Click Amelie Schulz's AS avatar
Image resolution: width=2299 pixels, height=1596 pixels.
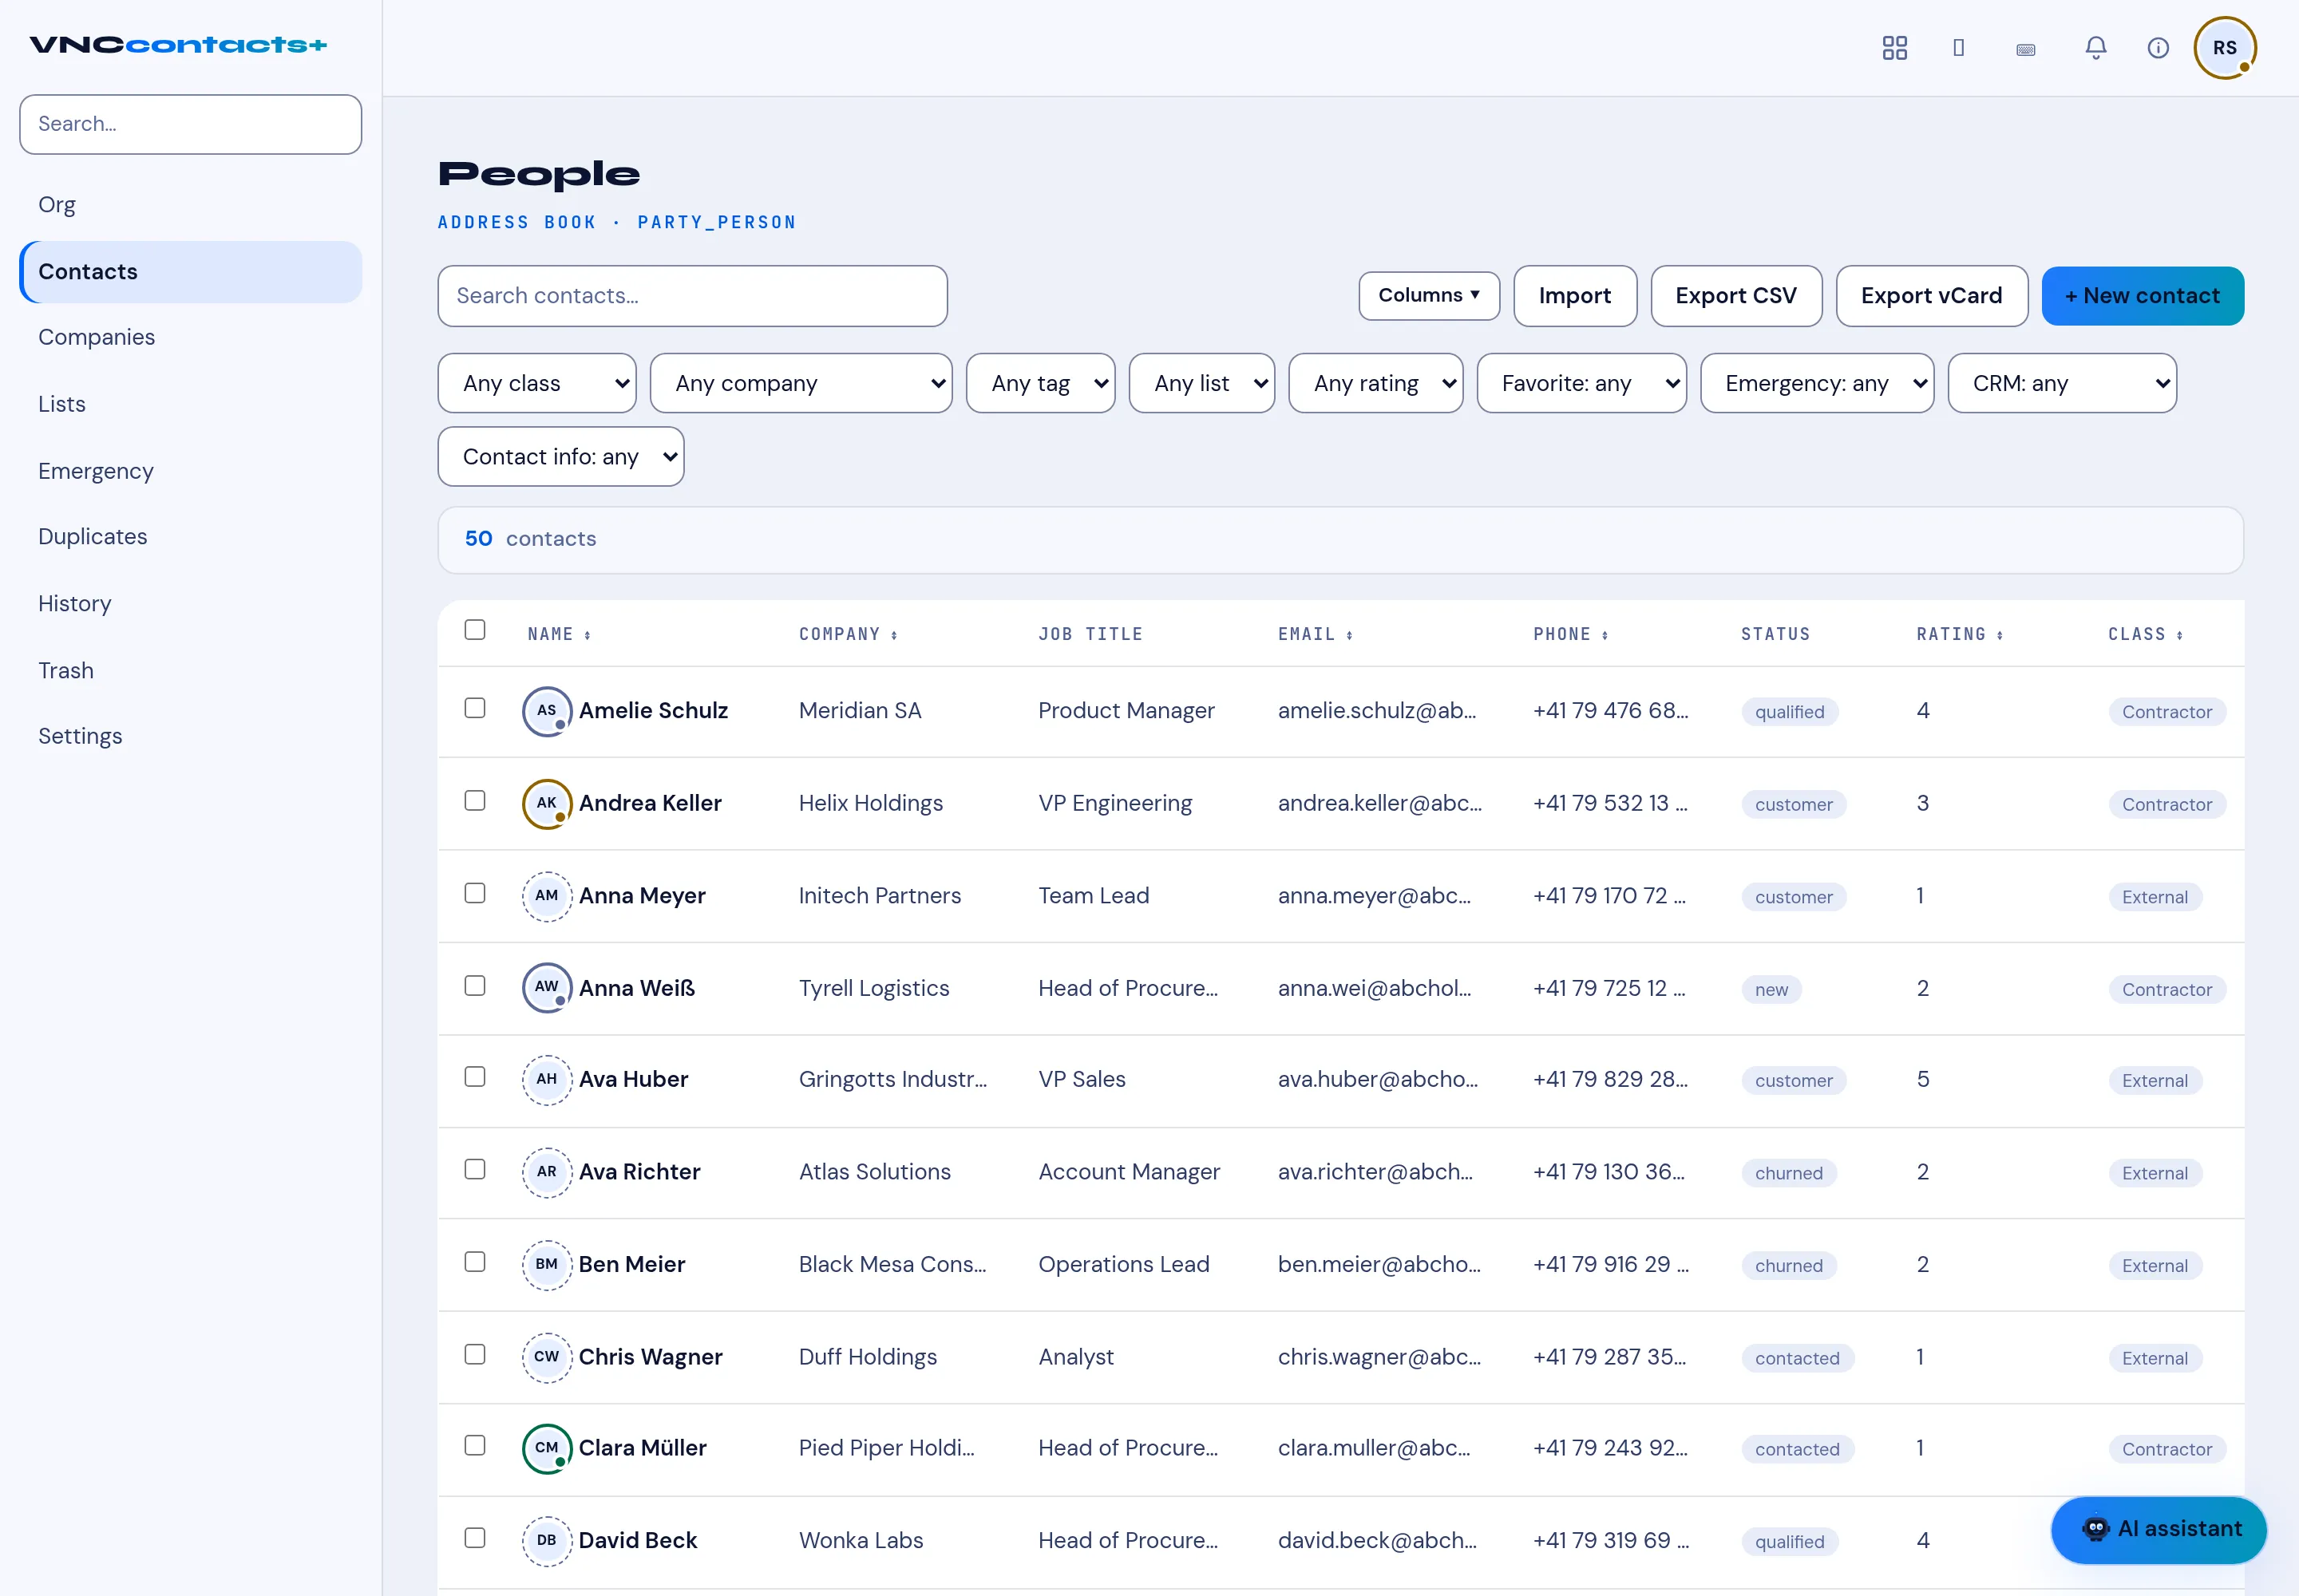pyautogui.click(x=546, y=711)
